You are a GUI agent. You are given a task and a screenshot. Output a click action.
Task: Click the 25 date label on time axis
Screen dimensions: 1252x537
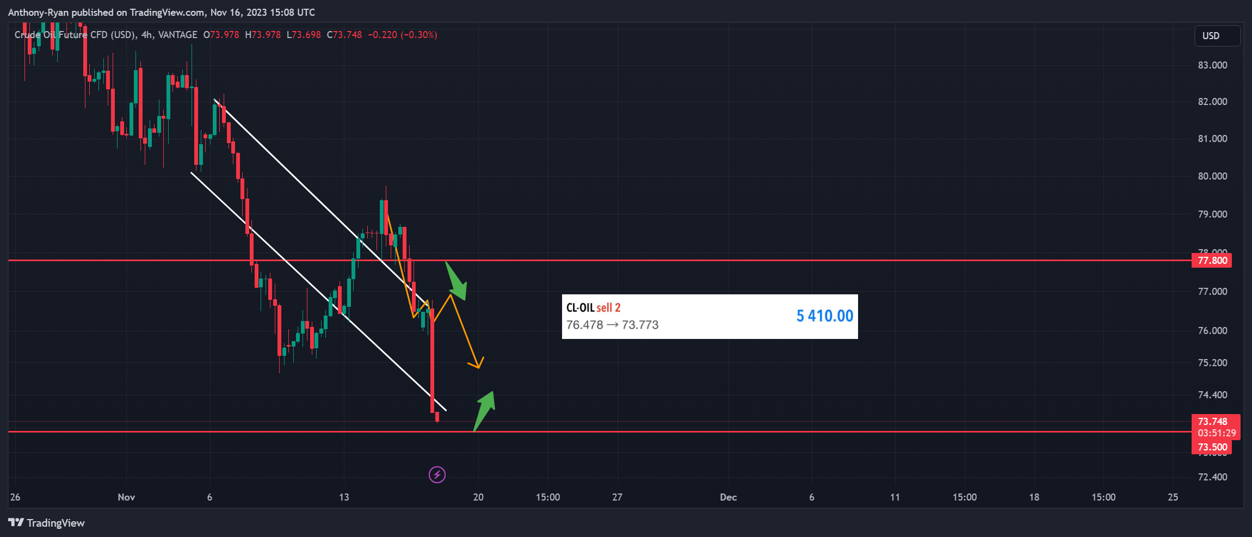click(1173, 497)
